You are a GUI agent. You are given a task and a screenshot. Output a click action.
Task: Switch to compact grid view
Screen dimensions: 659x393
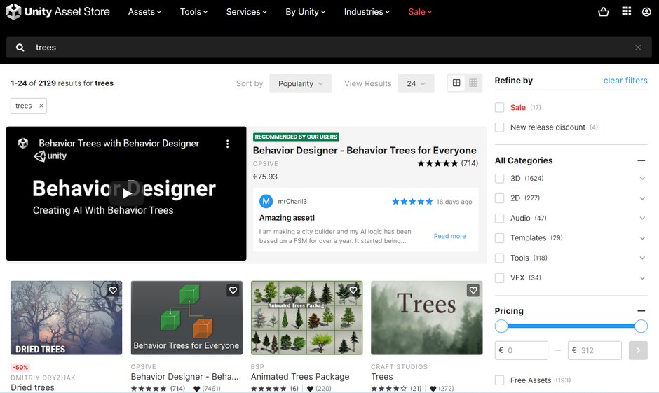[473, 83]
